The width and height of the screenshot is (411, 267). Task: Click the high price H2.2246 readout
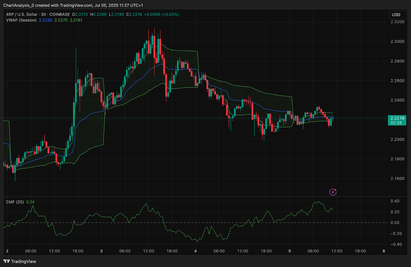[x=98, y=14]
